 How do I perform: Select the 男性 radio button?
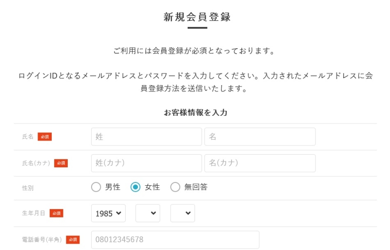[x=97, y=187]
